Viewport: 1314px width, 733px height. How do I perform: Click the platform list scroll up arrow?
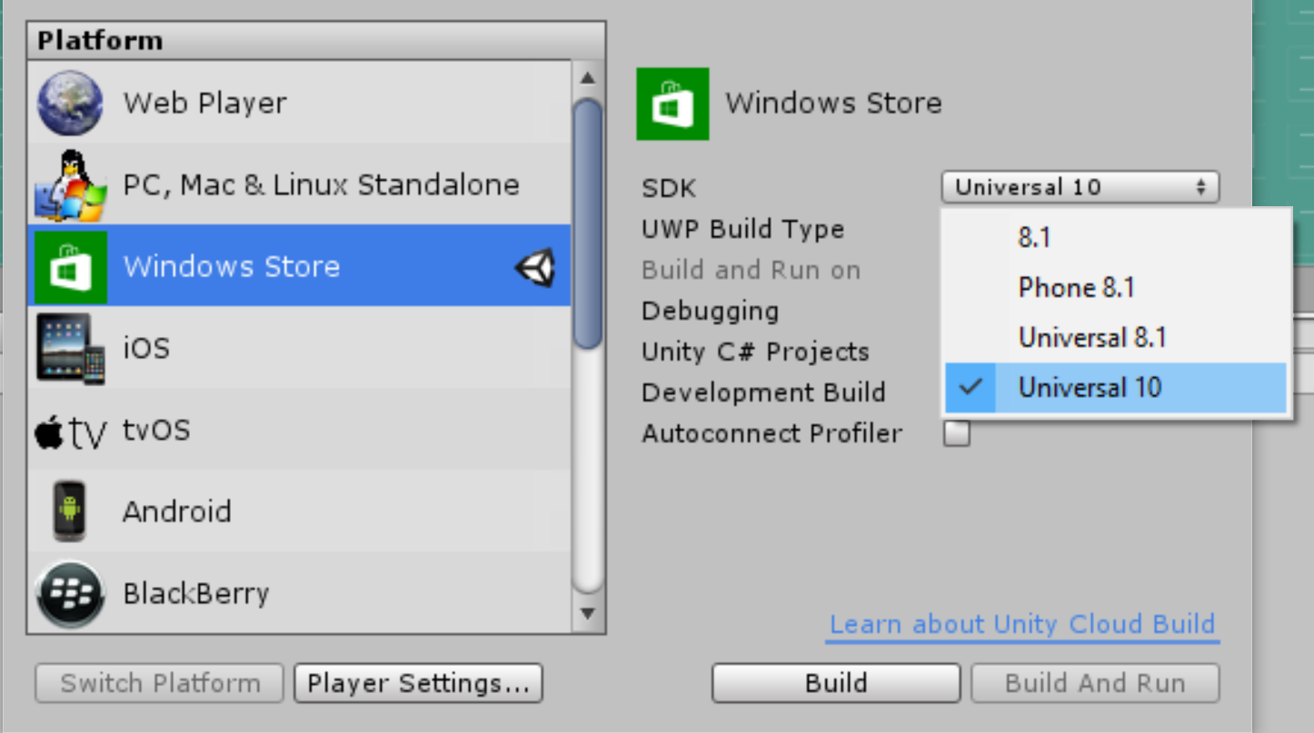pyautogui.click(x=588, y=78)
